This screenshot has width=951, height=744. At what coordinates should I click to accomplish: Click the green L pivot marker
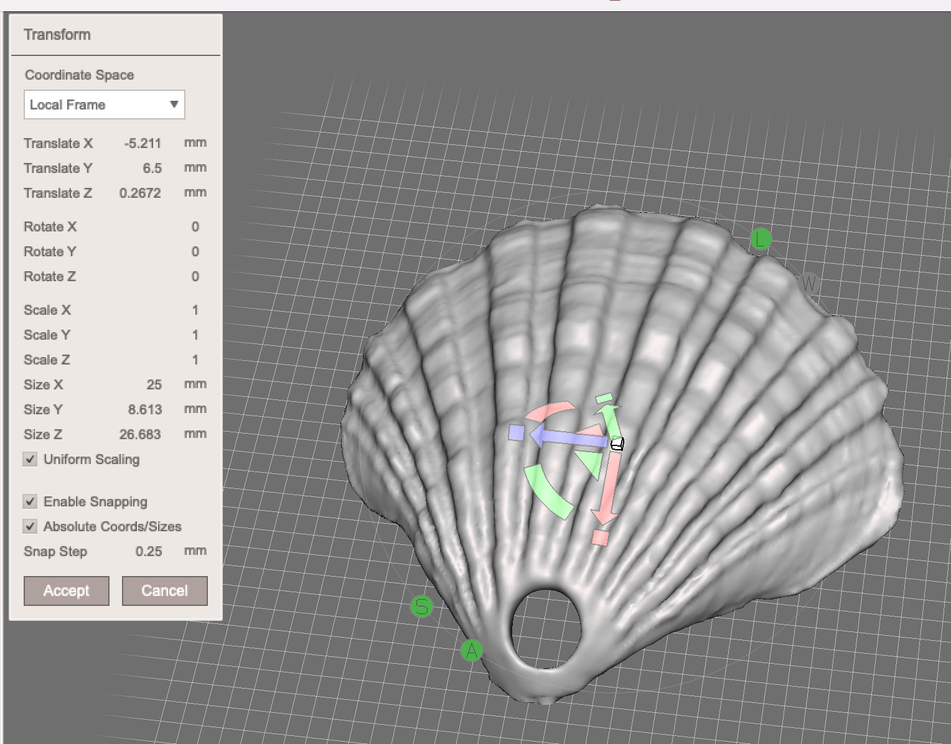point(761,239)
